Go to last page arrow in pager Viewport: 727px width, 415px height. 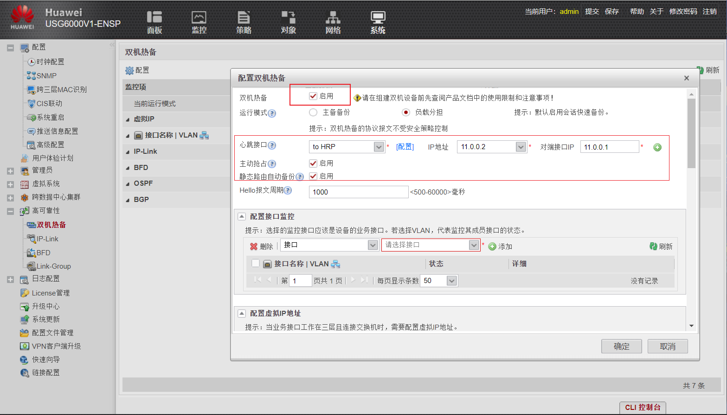pyautogui.click(x=364, y=280)
